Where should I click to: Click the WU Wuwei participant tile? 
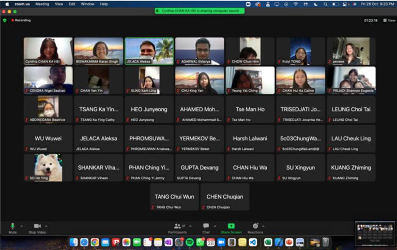coord(48,139)
